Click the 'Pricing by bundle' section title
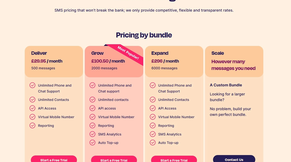291x162 pixels. click(x=144, y=35)
